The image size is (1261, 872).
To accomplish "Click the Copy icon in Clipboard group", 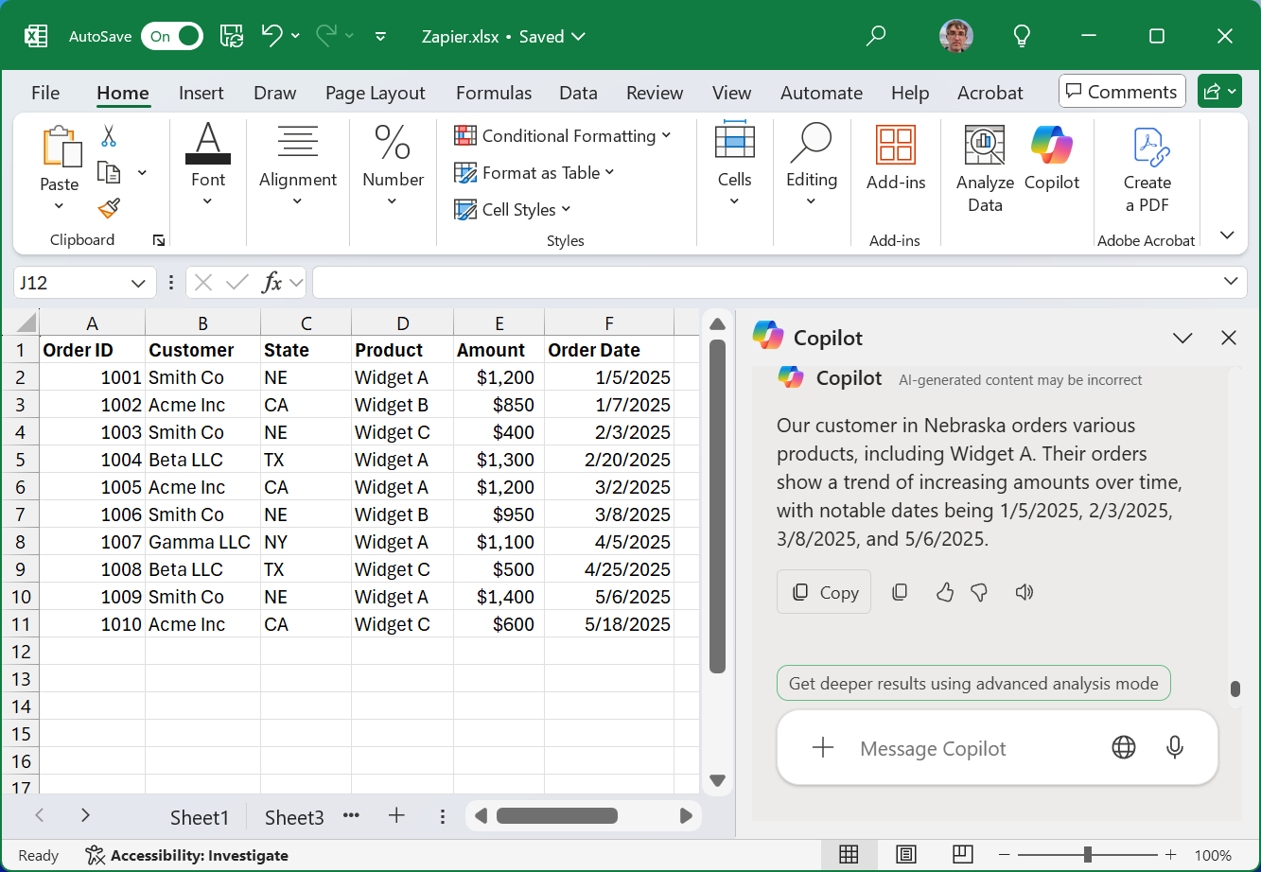I will pos(109,172).
